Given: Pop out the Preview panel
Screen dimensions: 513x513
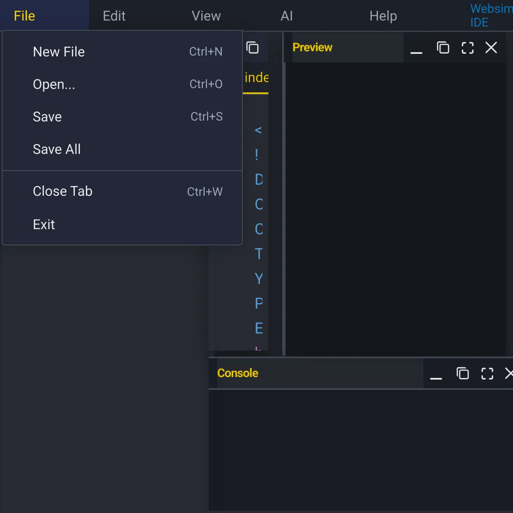Looking at the screenshot, I should [443, 48].
